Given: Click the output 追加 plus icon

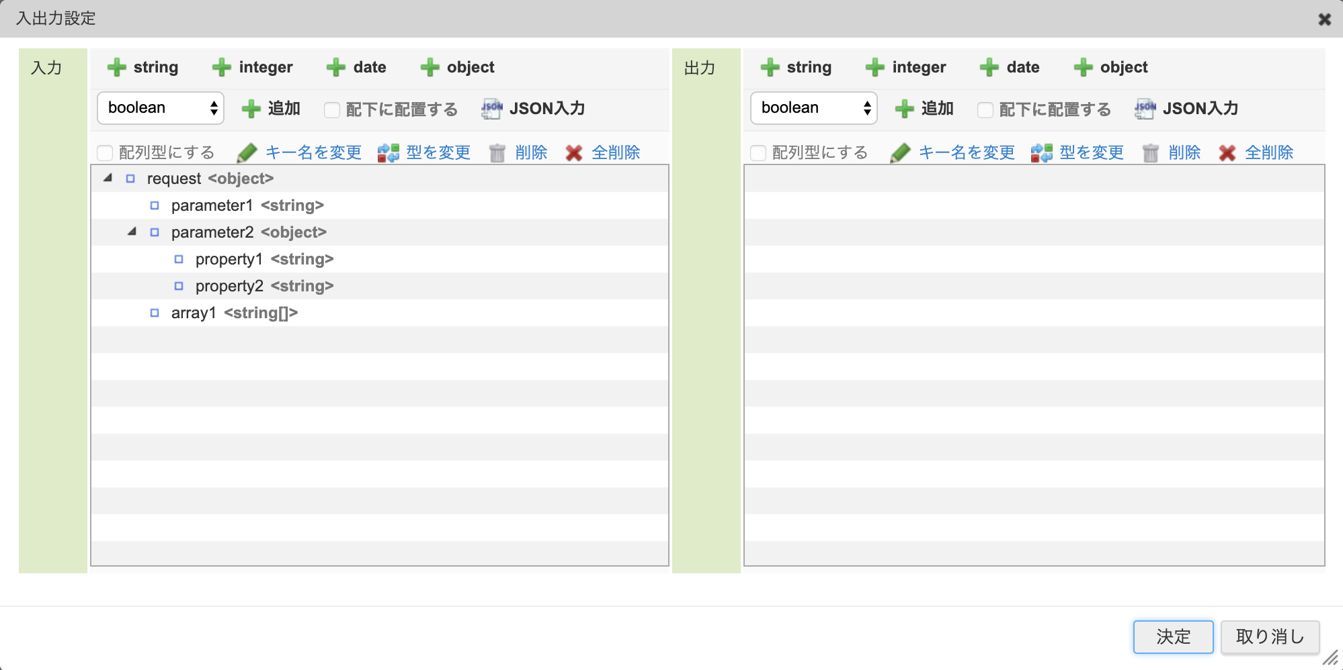Looking at the screenshot, I should click(x=905, y=109).
